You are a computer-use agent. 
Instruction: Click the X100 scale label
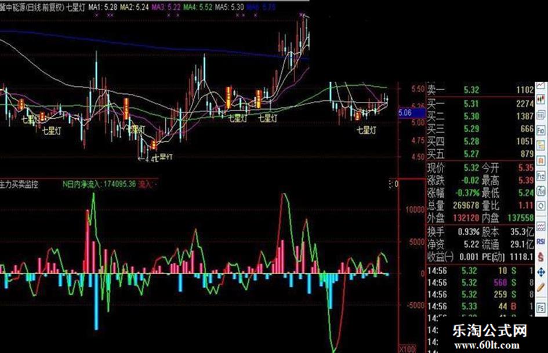click(407, 349)
